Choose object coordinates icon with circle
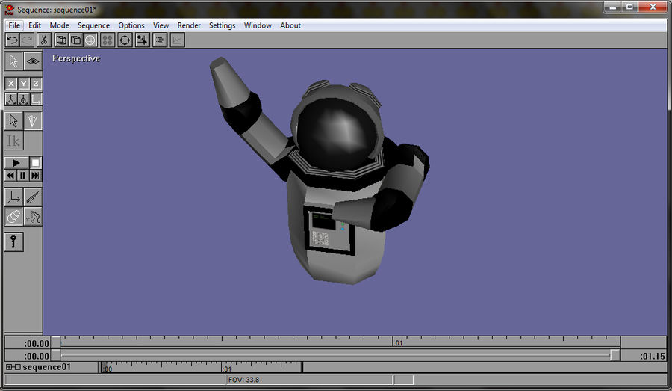 pos(24,99)
